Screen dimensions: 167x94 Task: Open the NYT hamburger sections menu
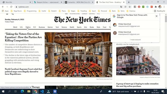click(x=7, y=14)
